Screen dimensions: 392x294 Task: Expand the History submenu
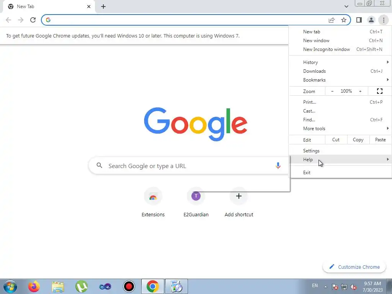(340, 62)
